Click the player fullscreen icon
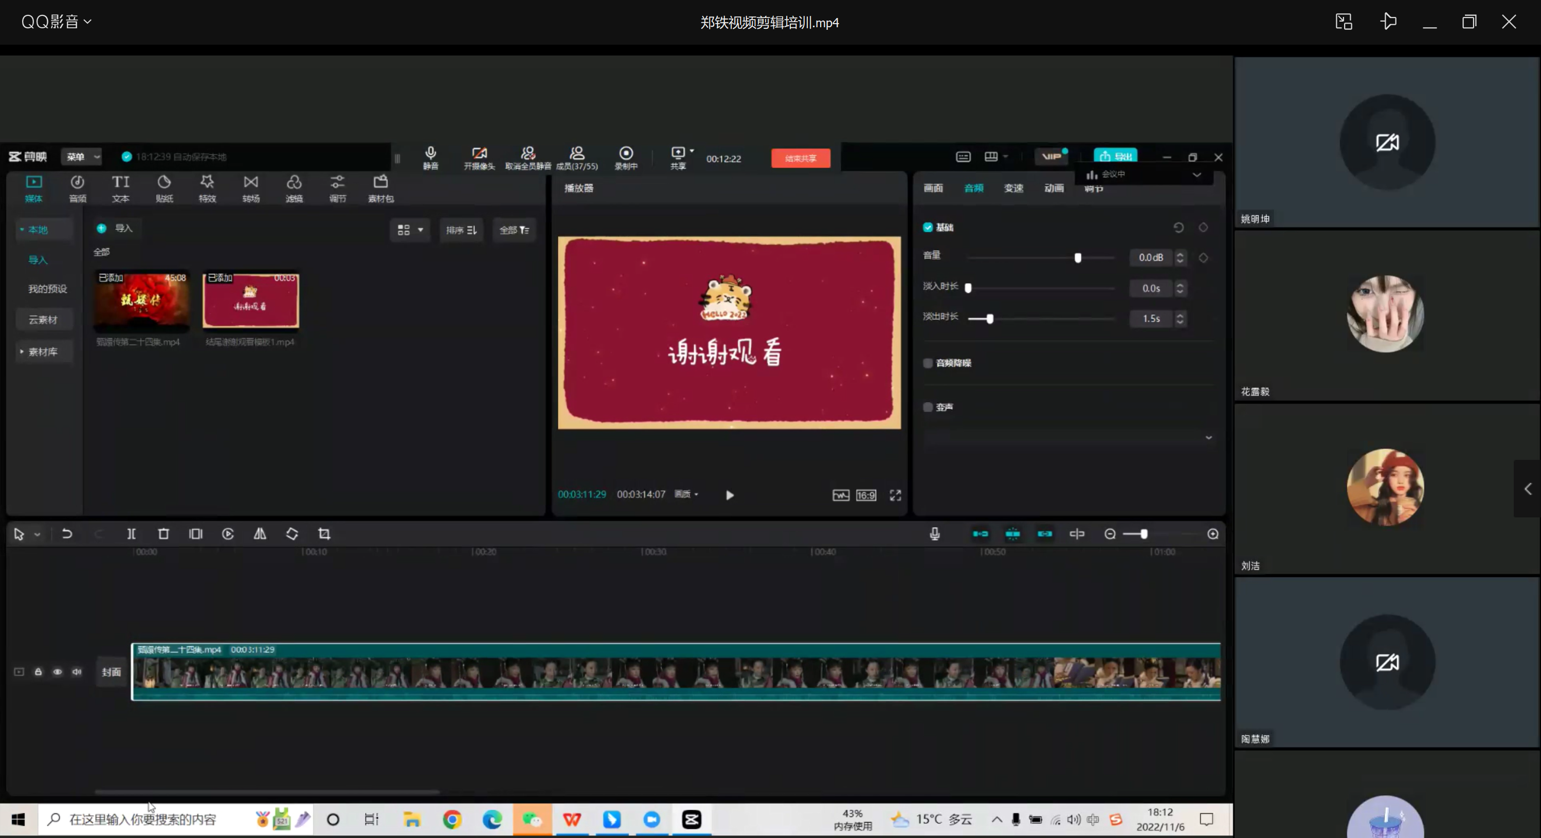Screen dimensions: 1541x838 pyautogui.click(x=895, y=495)
